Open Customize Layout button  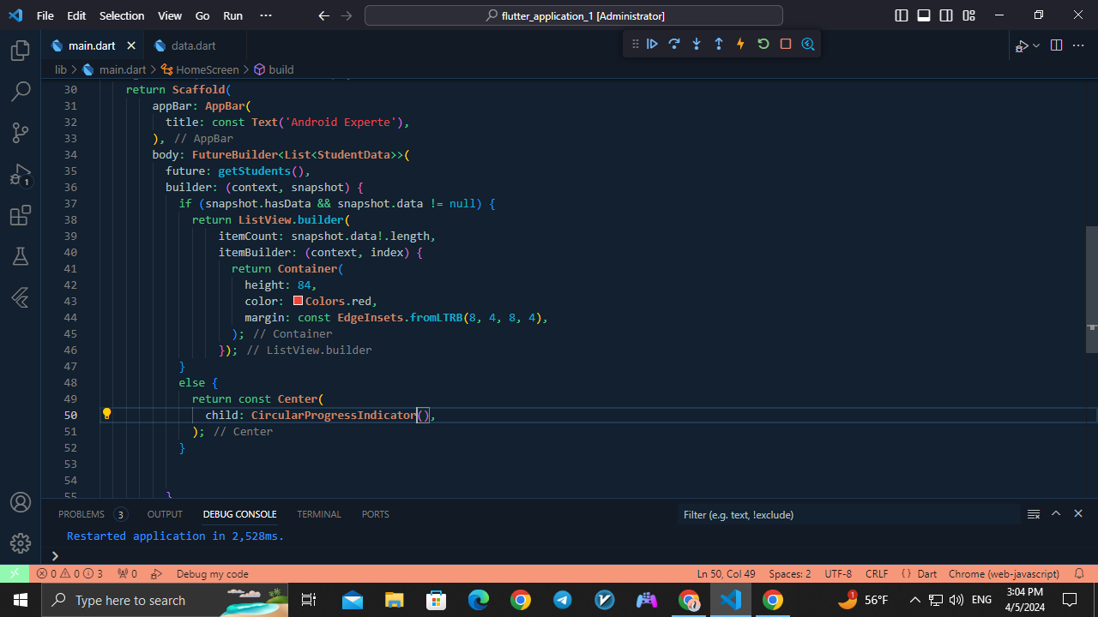968,15
